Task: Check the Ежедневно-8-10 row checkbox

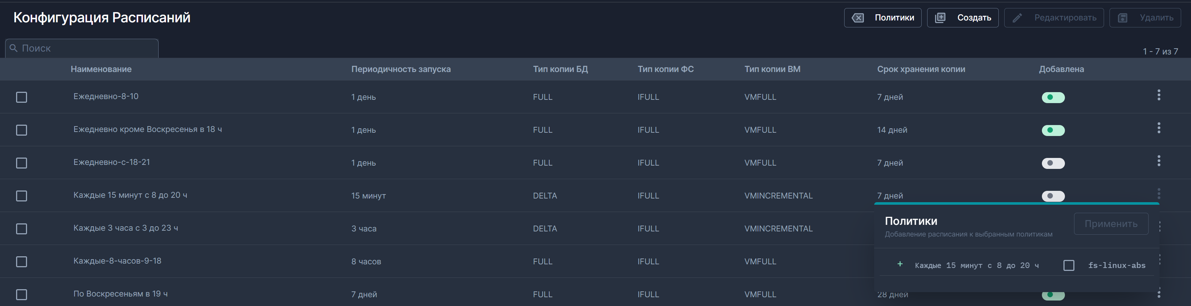Action: 22,97
